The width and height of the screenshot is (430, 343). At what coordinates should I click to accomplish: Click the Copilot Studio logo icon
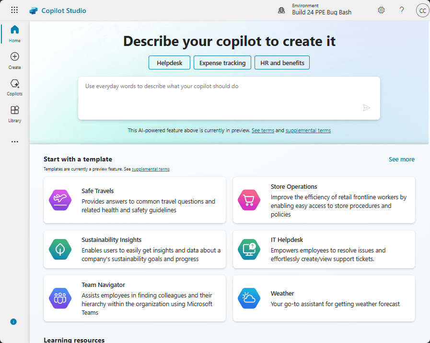click(x=34, y=11)
